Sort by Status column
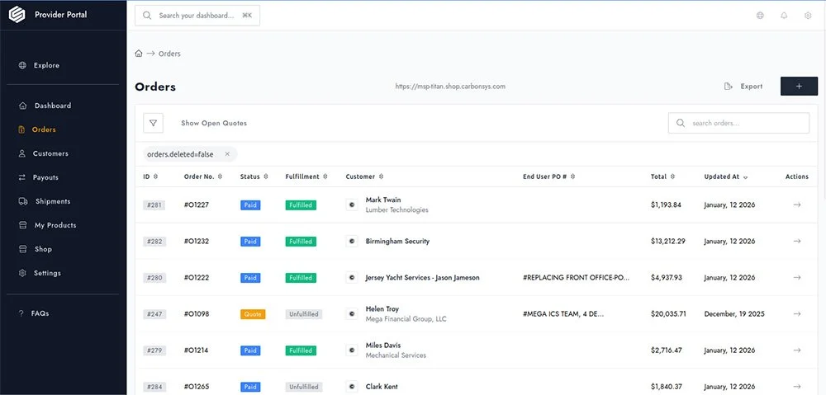 click(254, 176)
